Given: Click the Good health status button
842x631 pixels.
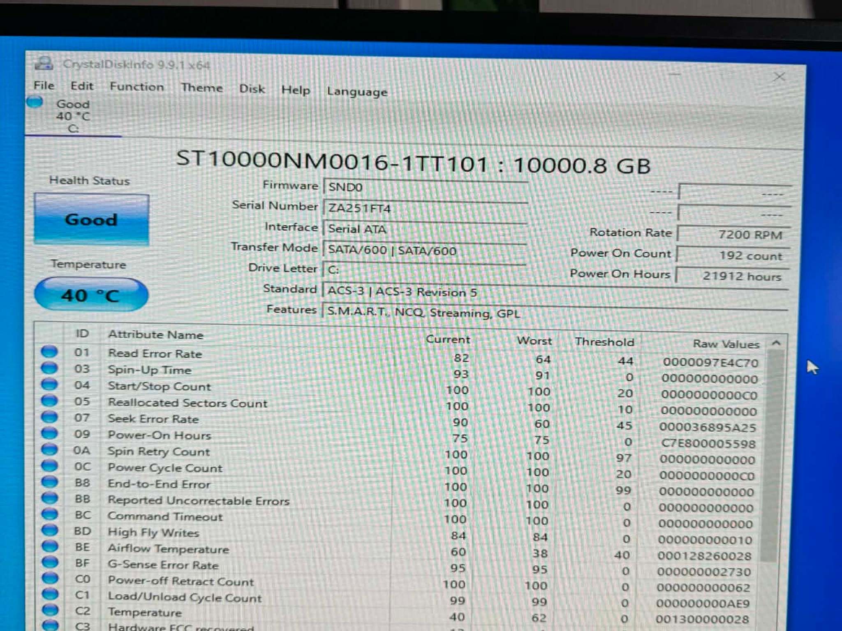Looking at the screenshot, I should [x=91, y=220].
